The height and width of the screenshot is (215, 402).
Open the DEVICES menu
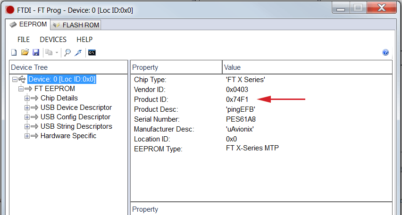pos(53,40)
